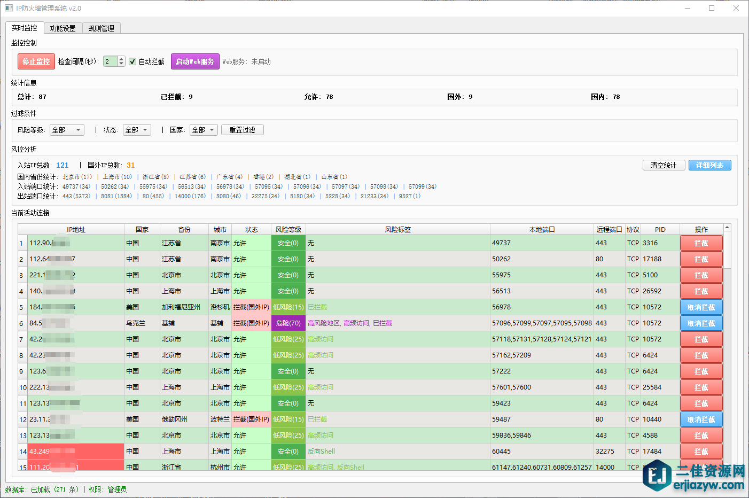Click 拦截 for row with PID 26592
749x498 pixels.
point(701,291)
